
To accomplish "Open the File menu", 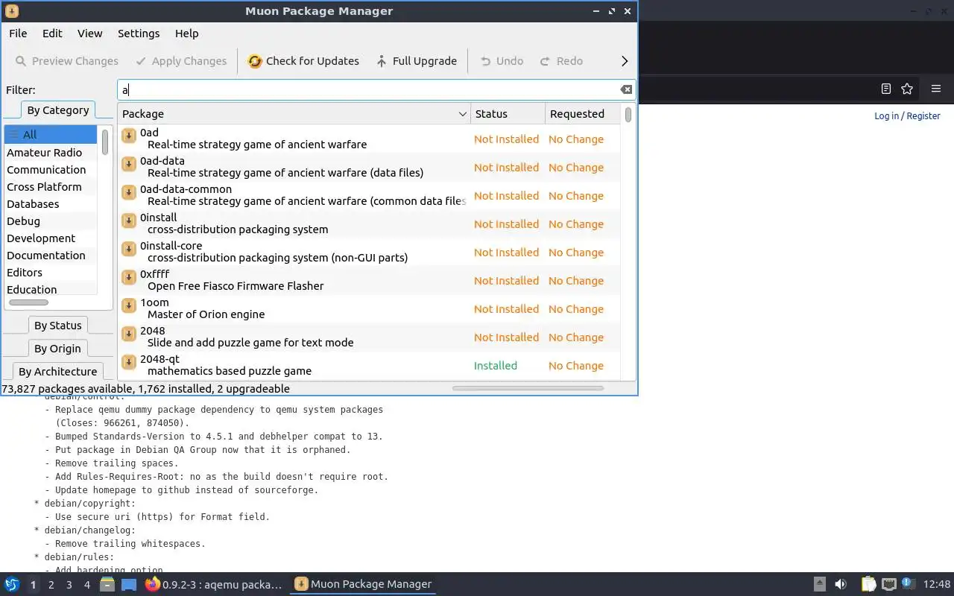I will tap(18, 34).
